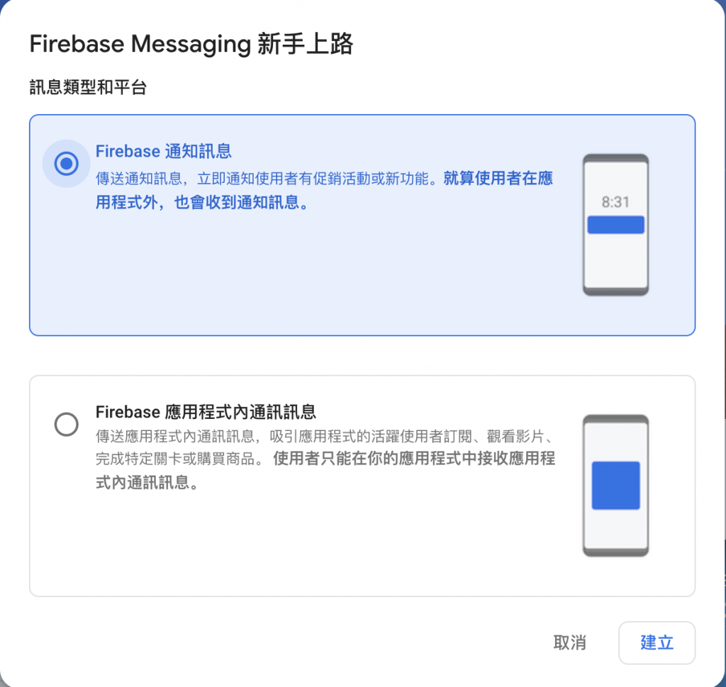Viewport: 726px width, 687px height.
Task: Click the 訊息類型和平台 subtitle
Action: pos(88,87)
